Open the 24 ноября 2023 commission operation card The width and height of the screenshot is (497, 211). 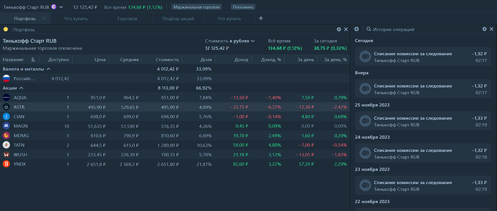(422, 153)
